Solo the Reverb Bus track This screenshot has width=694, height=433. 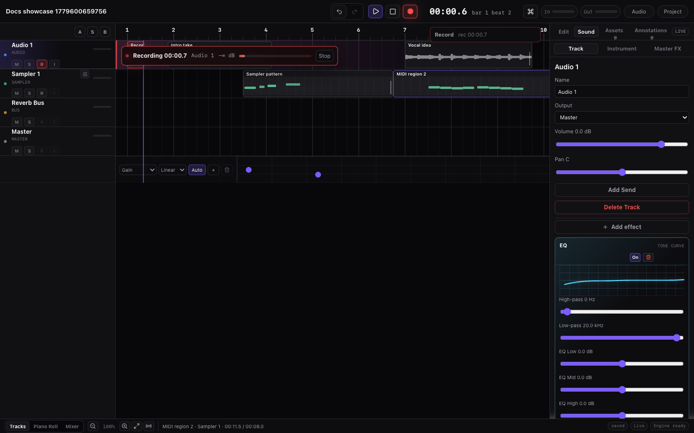(x=29, y=122)
